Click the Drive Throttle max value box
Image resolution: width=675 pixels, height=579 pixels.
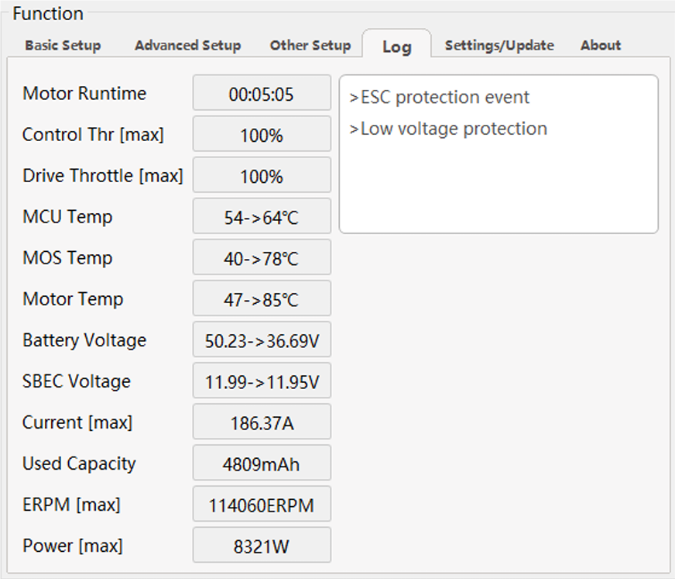click(262, 176)
